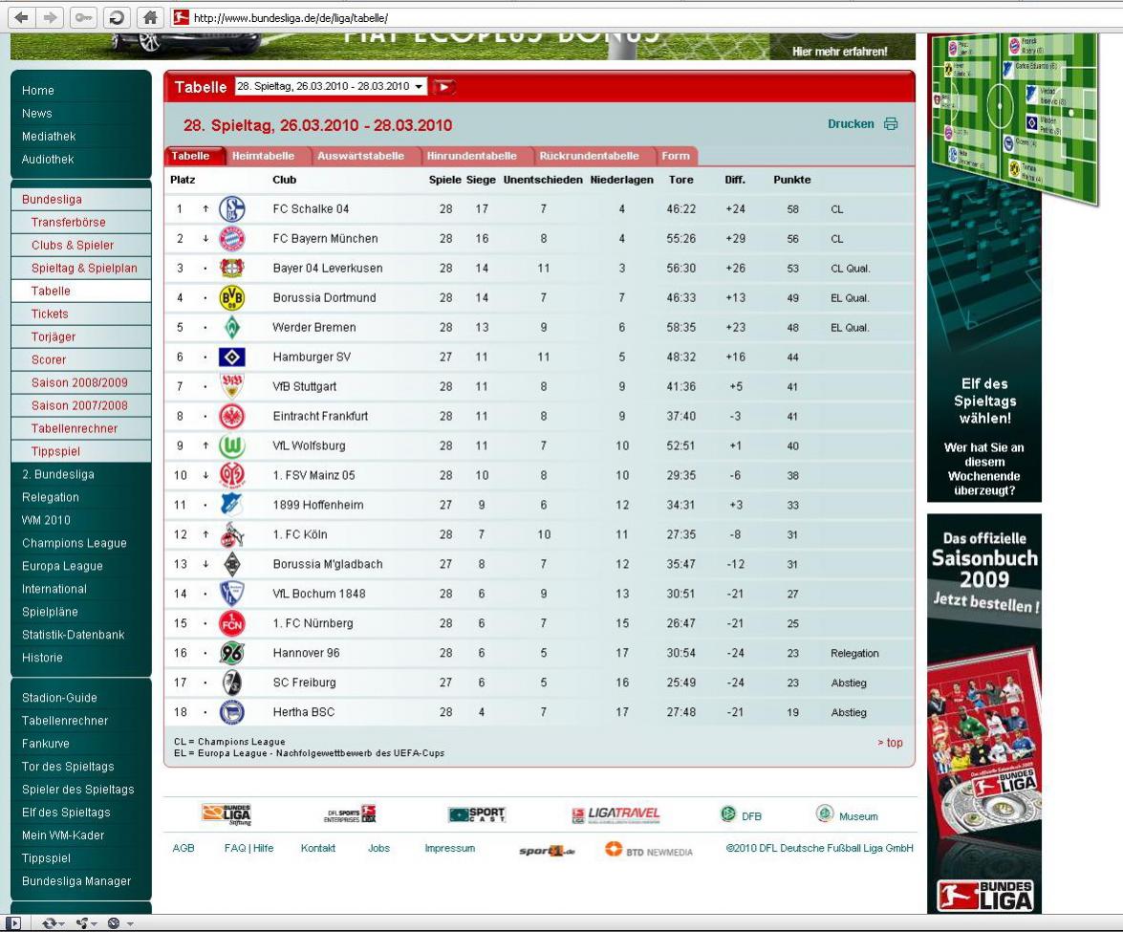Click the URL address bar field
1123x932 pixels.
[x=644, y=17]
